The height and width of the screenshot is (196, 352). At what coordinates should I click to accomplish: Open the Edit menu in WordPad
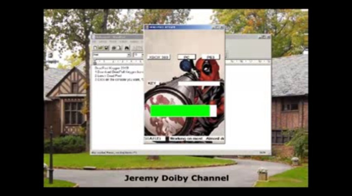point(102,41)
